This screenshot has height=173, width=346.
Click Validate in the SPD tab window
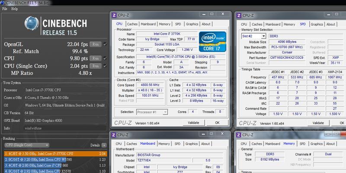click(x=318, y=123)
